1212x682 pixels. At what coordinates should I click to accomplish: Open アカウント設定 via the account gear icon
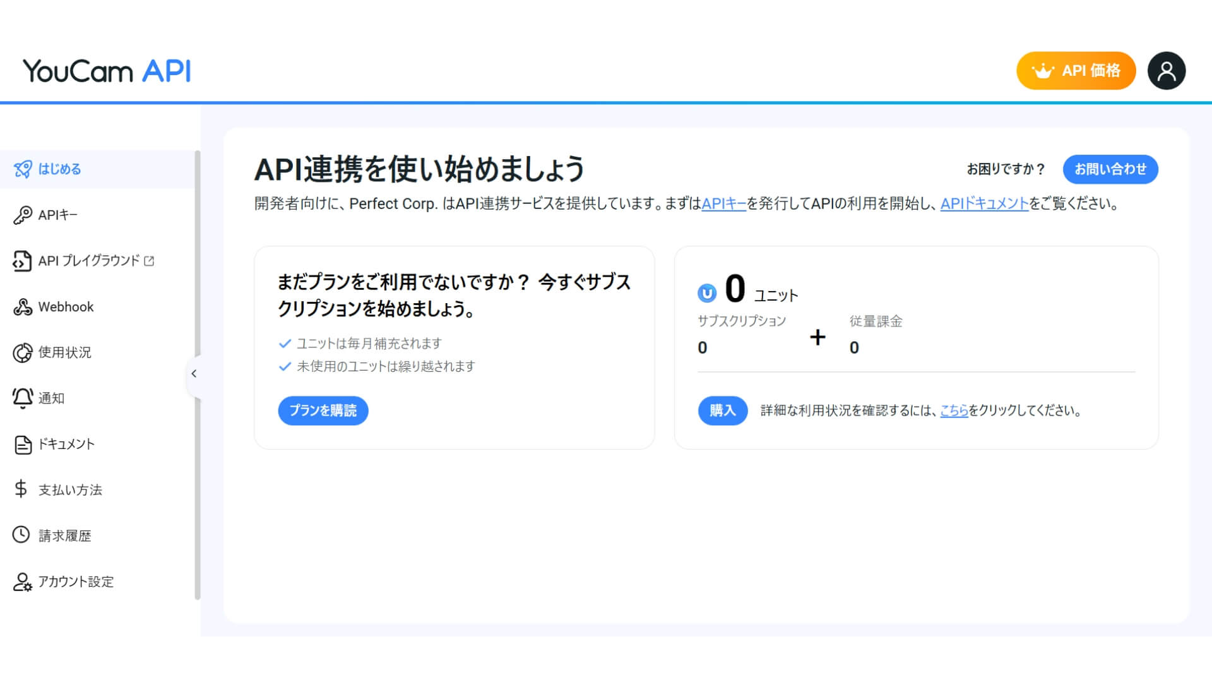click(23, 582)
